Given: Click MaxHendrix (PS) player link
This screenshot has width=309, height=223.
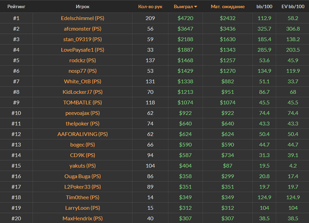Looking at the screenshot, I should [82, 219].
